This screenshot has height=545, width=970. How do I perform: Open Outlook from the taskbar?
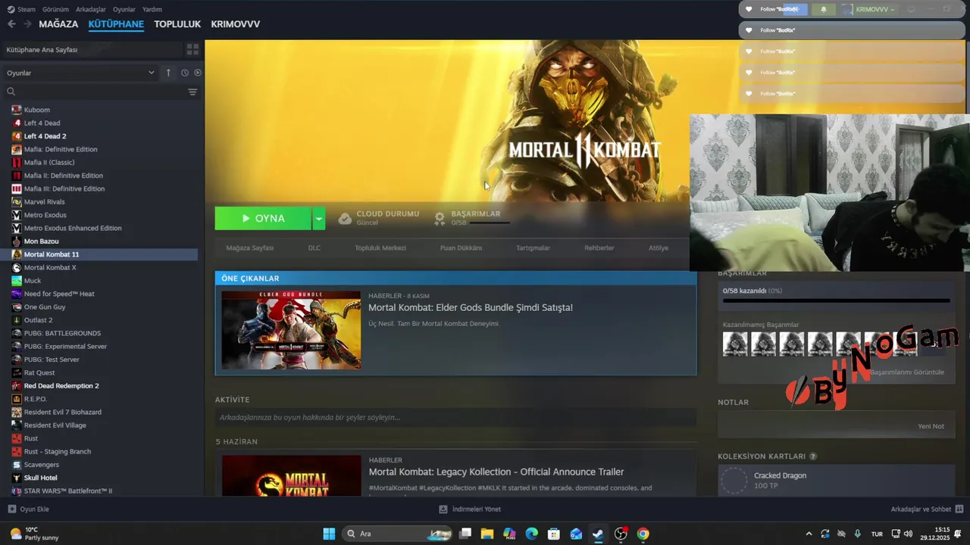point(576,534)
